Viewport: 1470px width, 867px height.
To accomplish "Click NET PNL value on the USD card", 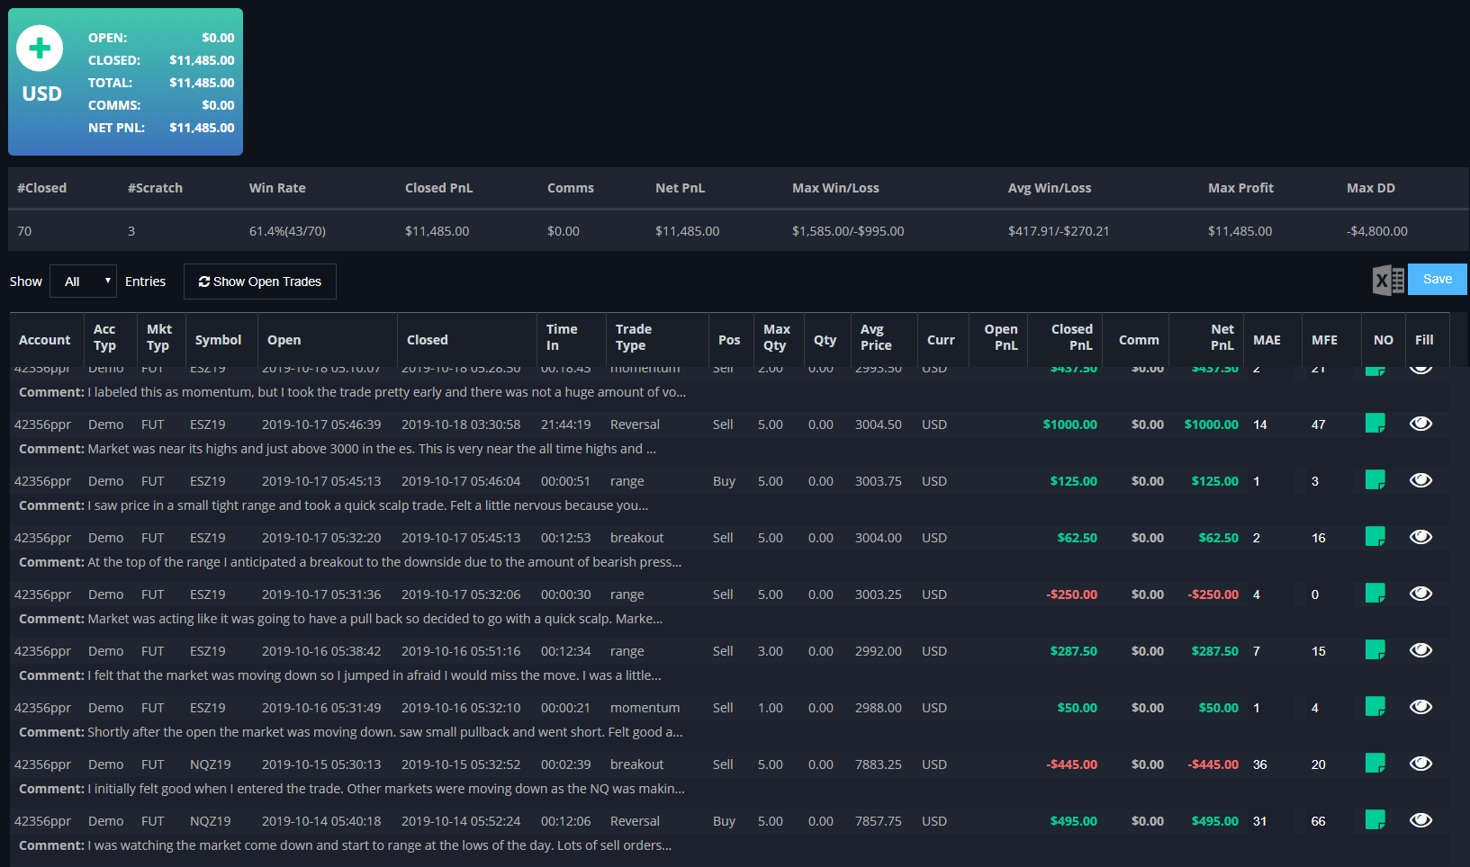I will click(x=202, y=128).
